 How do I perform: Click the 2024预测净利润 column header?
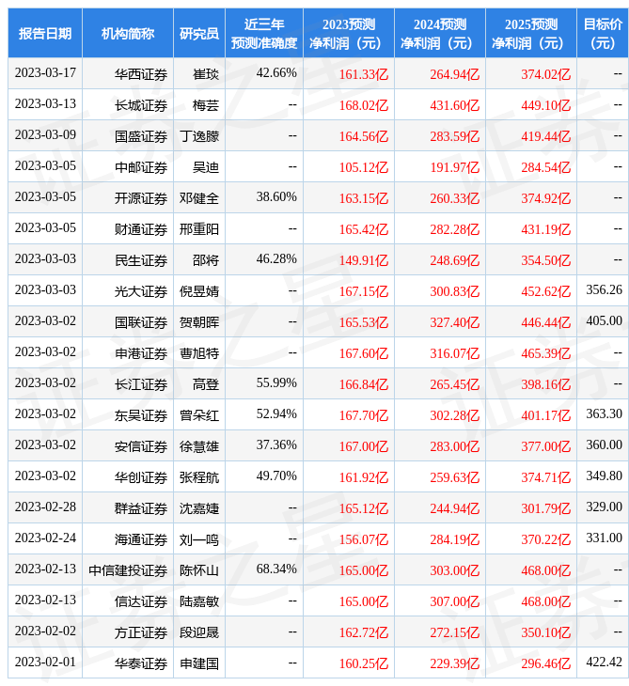point(440,33)
